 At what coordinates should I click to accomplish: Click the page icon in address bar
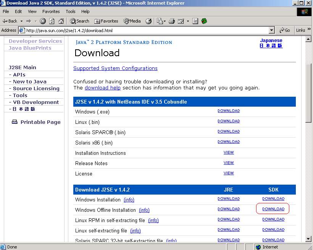point(22,30)
